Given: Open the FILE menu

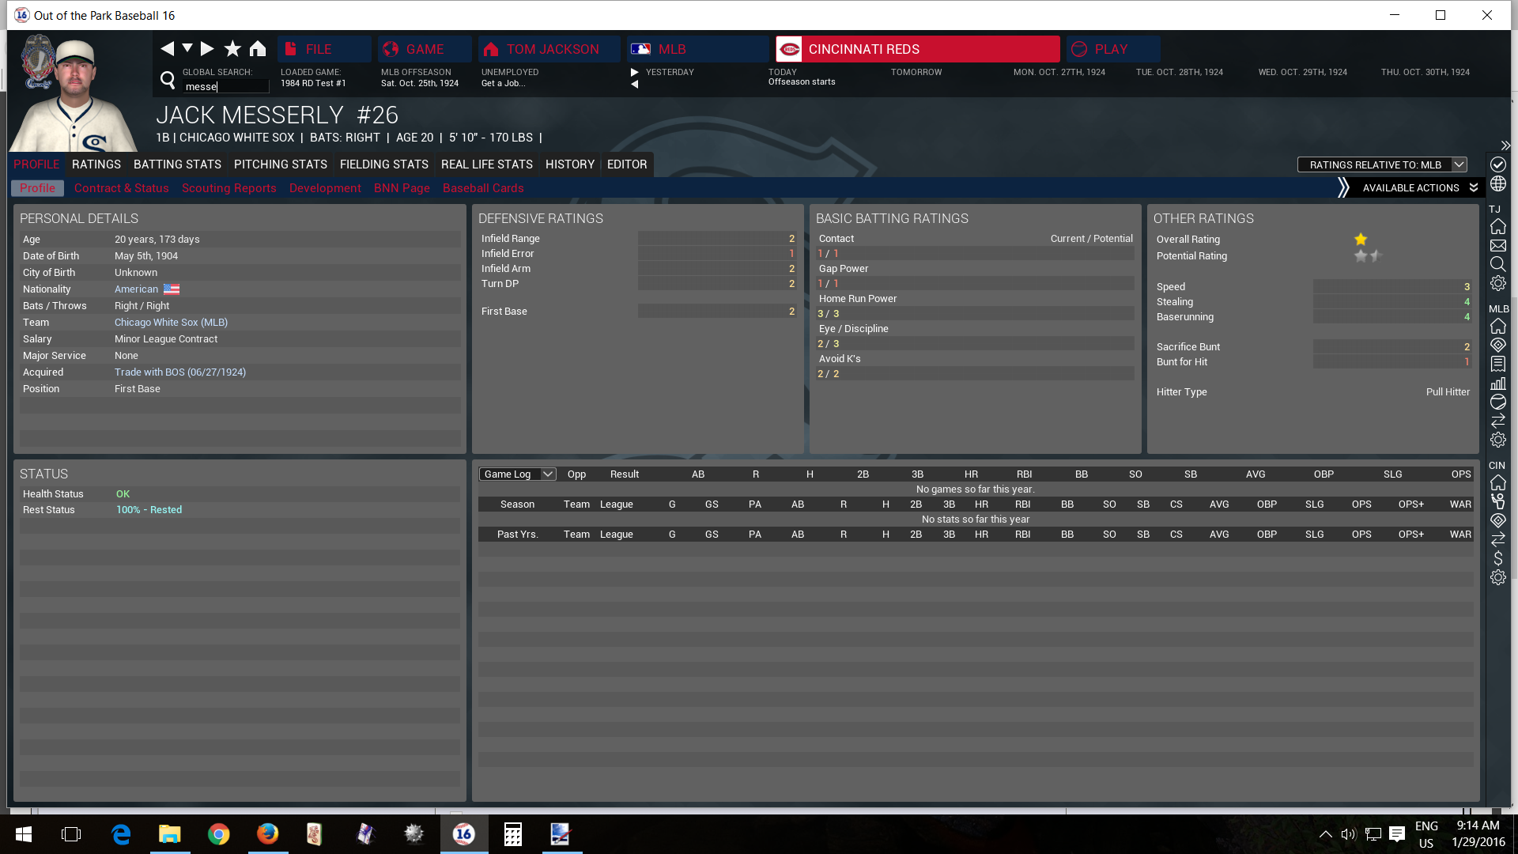Looking at the screenshot, I should [x=324, y=49].
